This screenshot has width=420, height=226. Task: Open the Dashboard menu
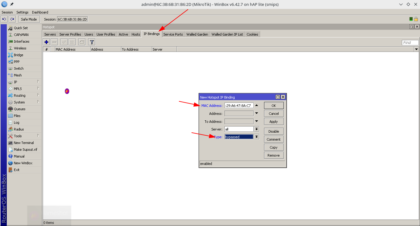click(40, 12)
